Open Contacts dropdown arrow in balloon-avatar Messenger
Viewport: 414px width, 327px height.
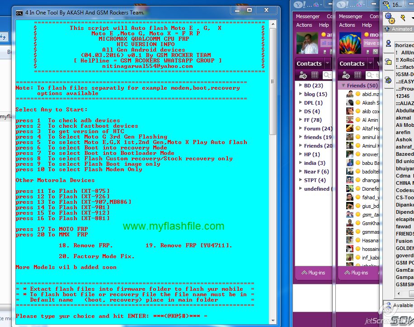[370, 63]
